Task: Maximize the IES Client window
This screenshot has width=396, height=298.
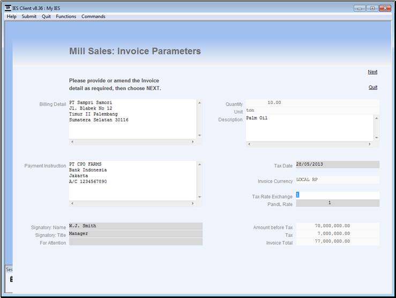Action: 372,9
